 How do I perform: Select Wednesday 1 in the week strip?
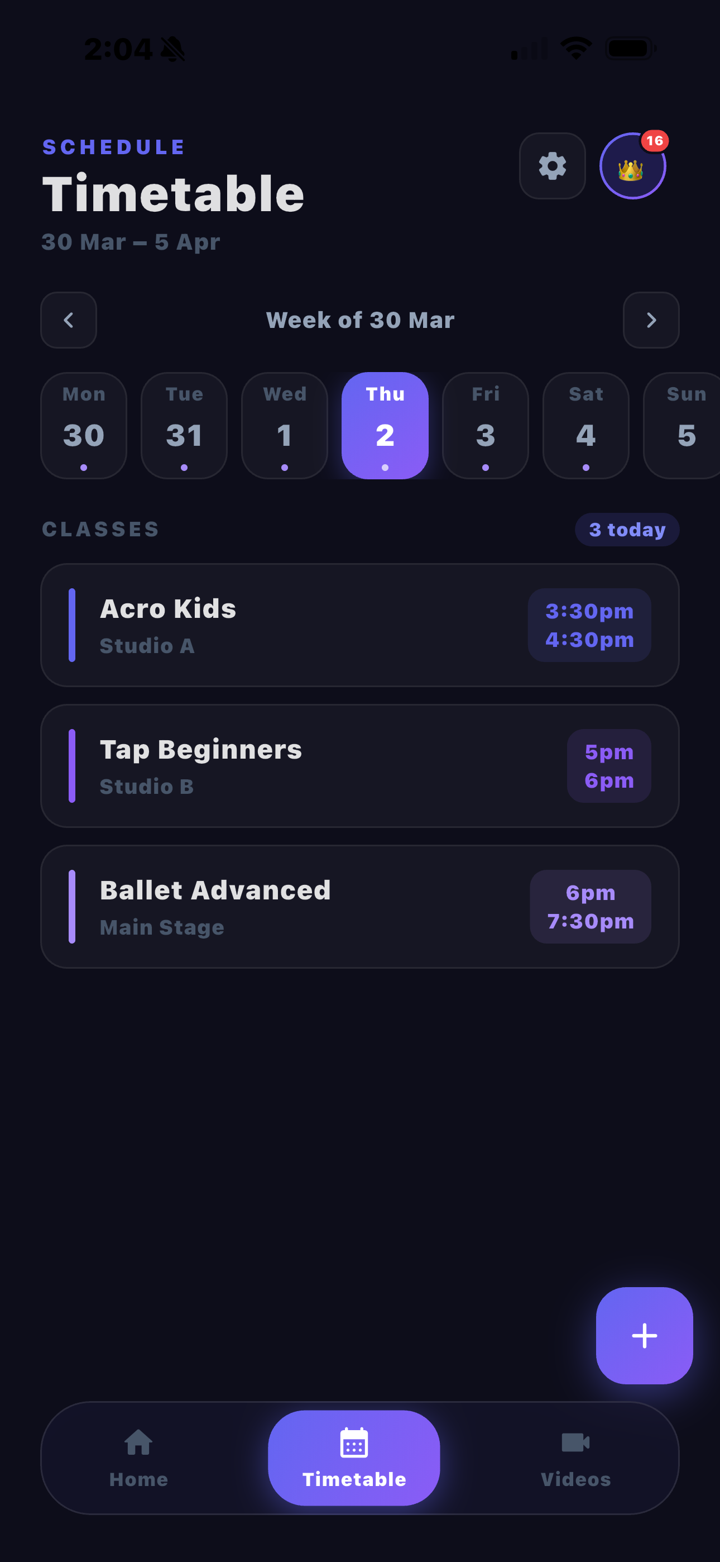285,426
